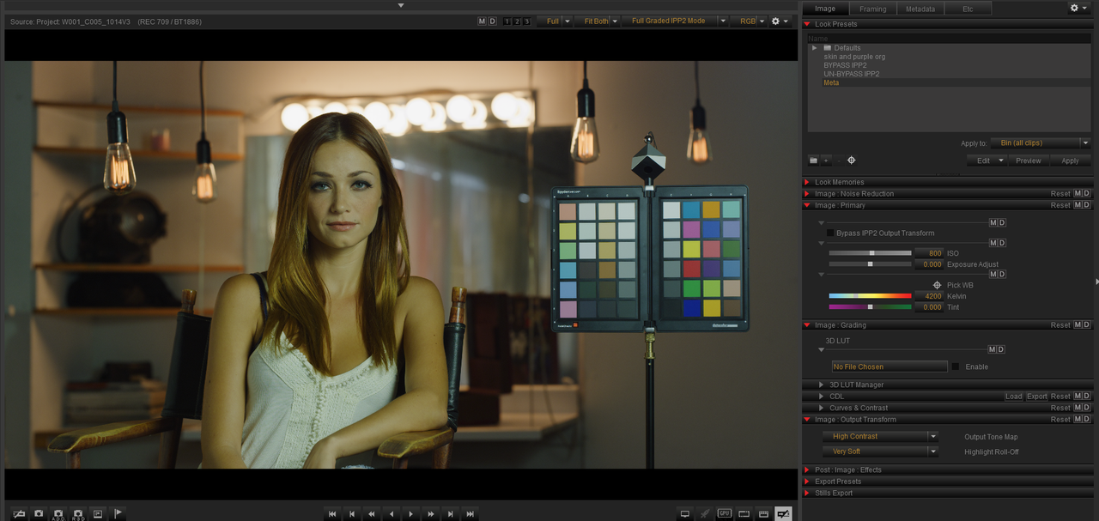Viewport: 1099px width, 521px height.
Task: Switch to the Metadata tab
Action: pyautogui.click(x=920, y=9)
